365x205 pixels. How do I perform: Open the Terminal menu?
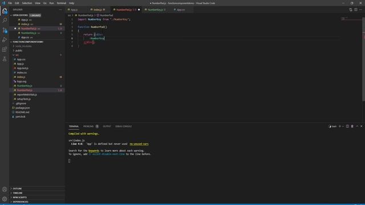pos(62,3)
